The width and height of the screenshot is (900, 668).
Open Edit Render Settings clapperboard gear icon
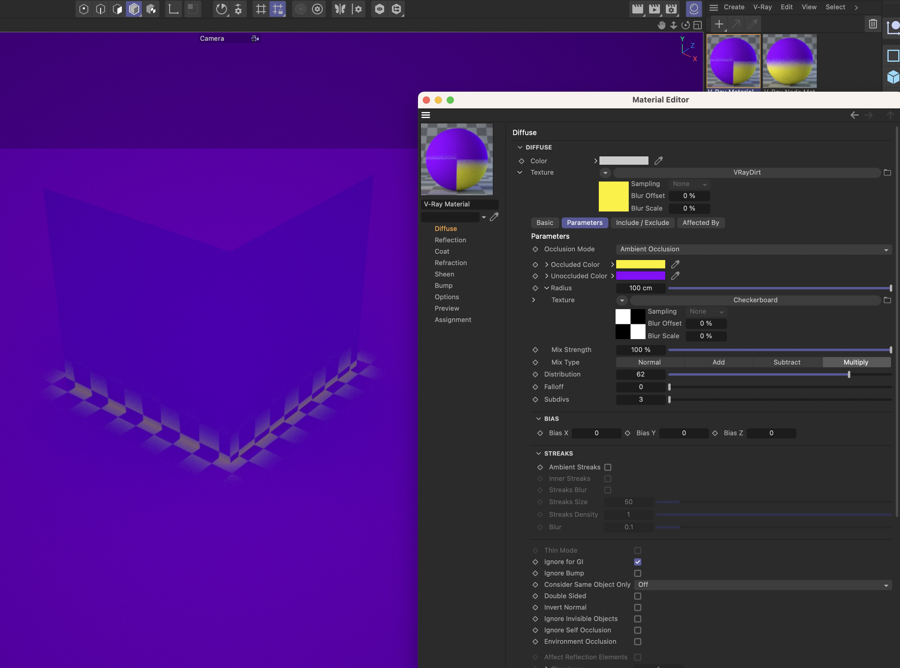pos(671,9)
